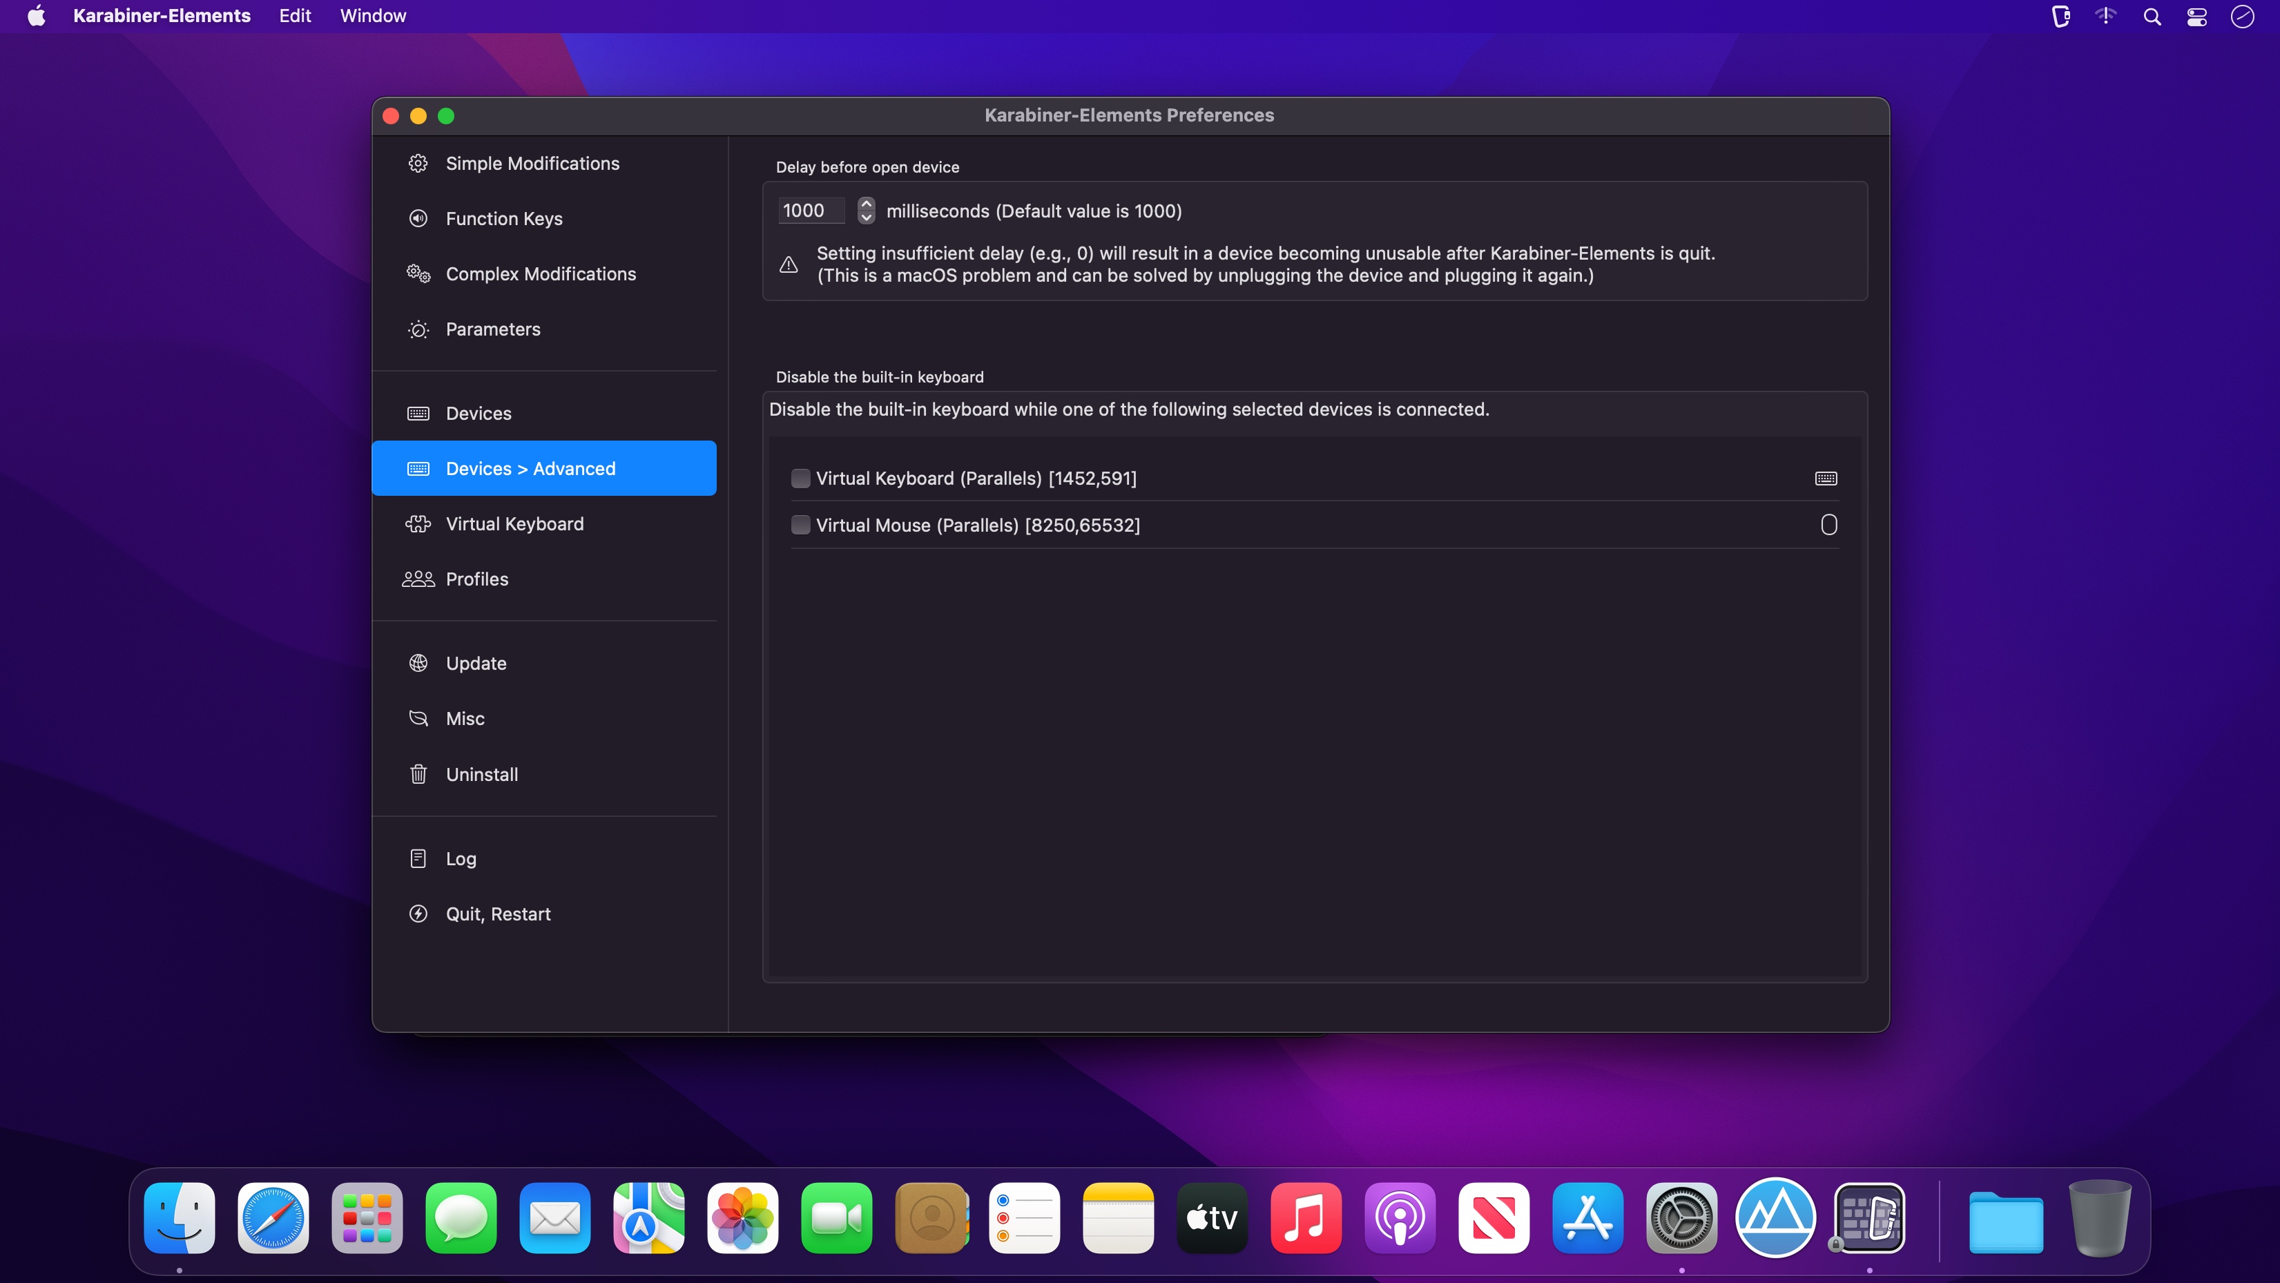Click Karabiner-Elements icon in Dock
2280x1283 pixels.
point(1869,1217)
